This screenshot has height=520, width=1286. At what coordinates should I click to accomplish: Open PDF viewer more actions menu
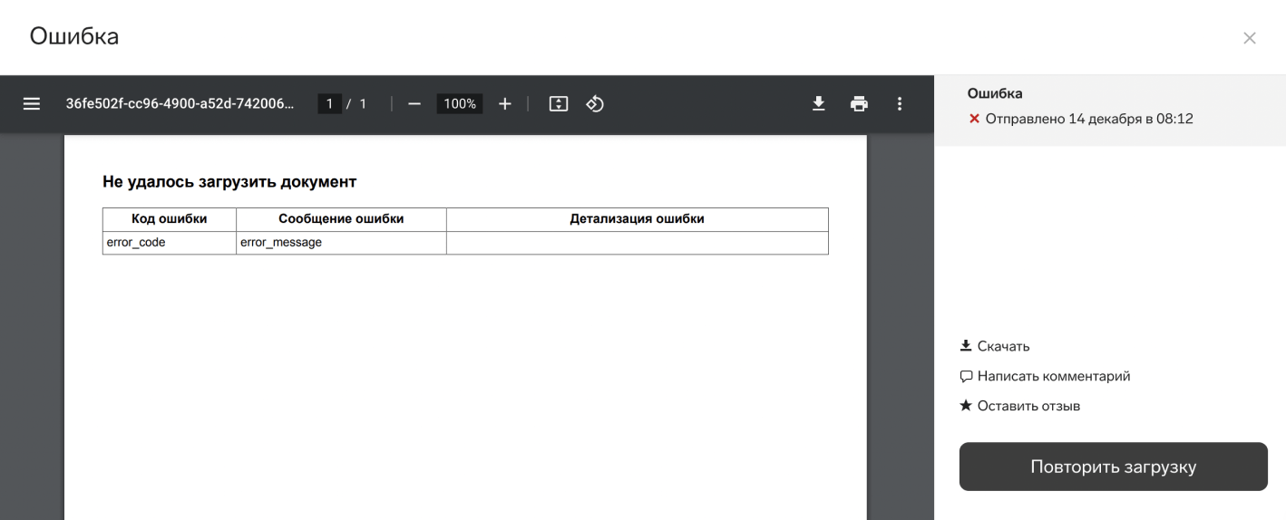[900, 104]
